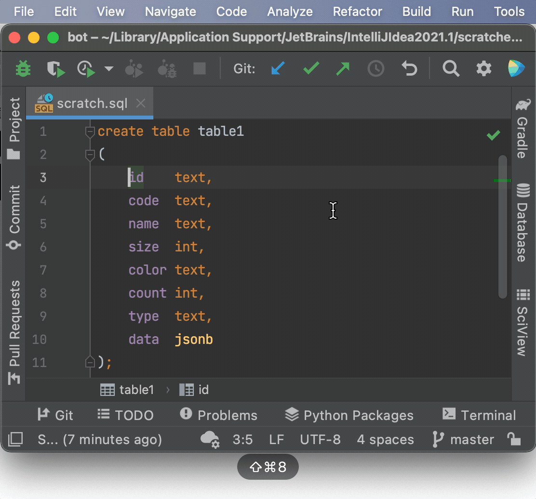The width and height of the screenshot is (536, 499).
Task: Click UTF-8 encoding in the status bar
Action: [320, 439]
